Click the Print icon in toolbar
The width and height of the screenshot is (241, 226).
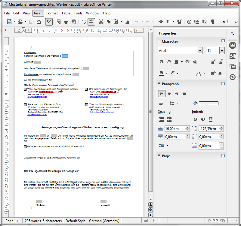(66, 22)
